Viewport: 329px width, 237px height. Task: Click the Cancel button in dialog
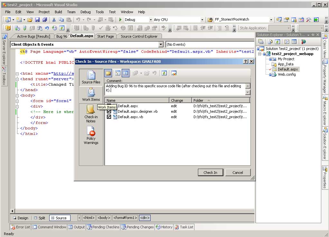coord(238,173)
